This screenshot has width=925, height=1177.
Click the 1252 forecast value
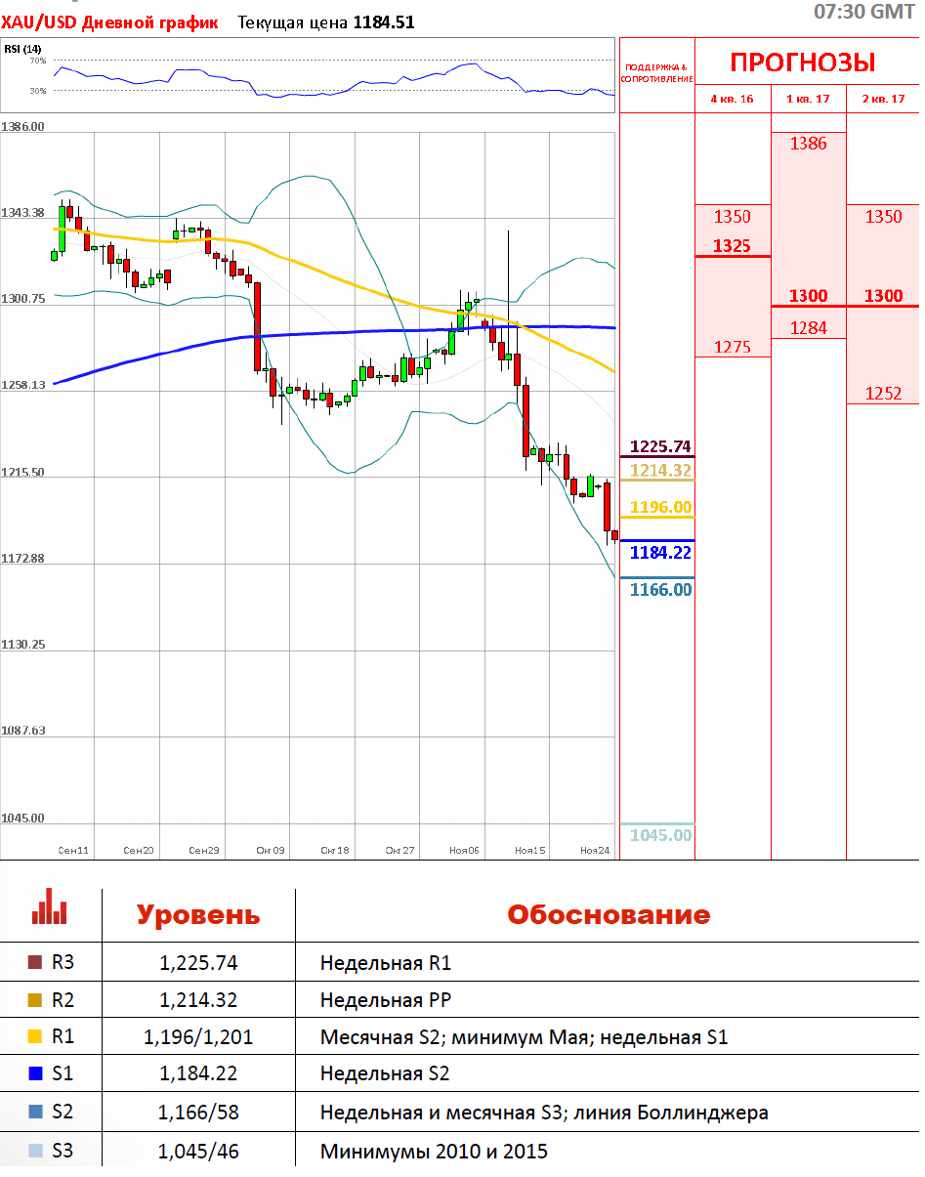pyautogui.click(x=883, y=394)
